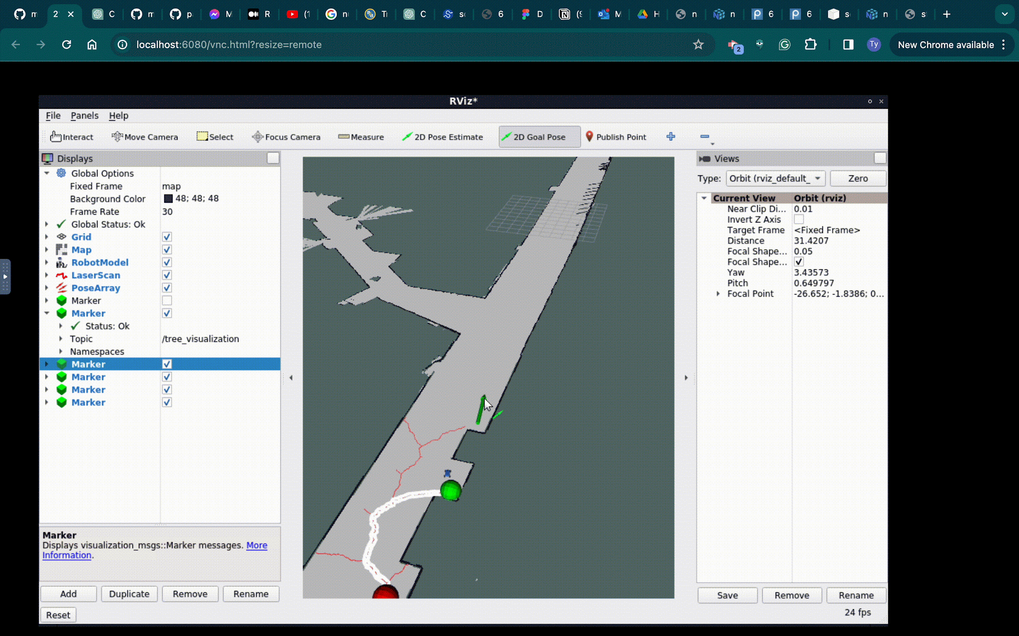Activate 2D Pose Estimate tool
The image size is (1019, 636).
[442, 137]
